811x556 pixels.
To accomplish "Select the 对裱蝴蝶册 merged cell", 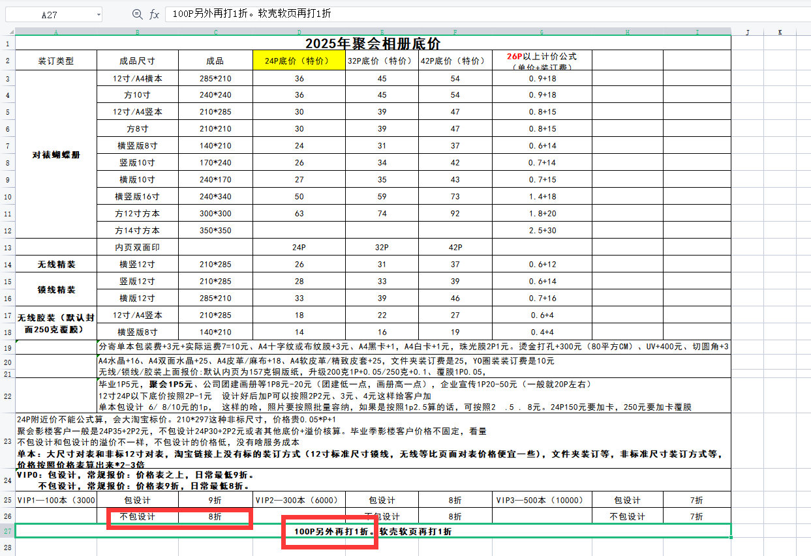I will pos(56,154).
